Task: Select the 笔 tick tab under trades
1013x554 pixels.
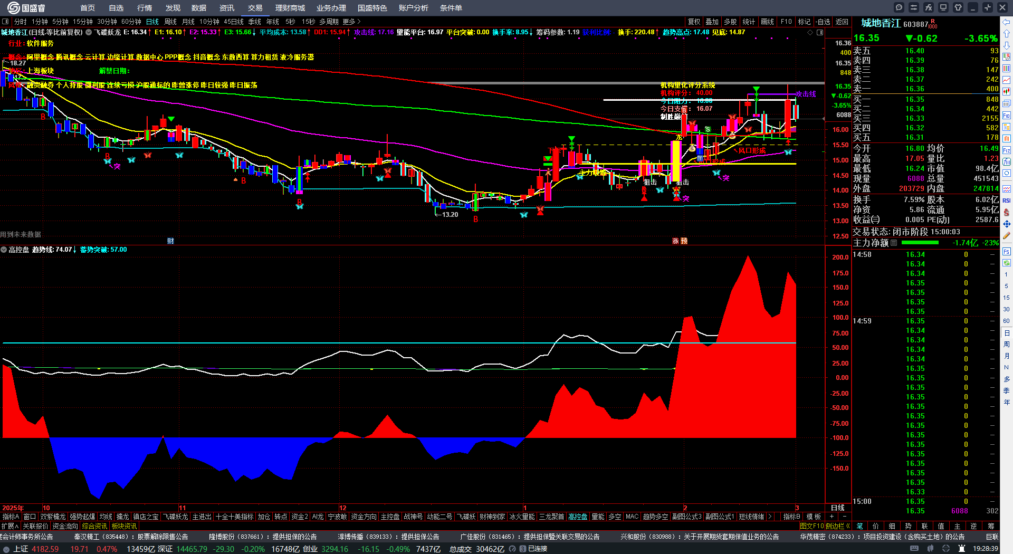Action: point(860,526)
